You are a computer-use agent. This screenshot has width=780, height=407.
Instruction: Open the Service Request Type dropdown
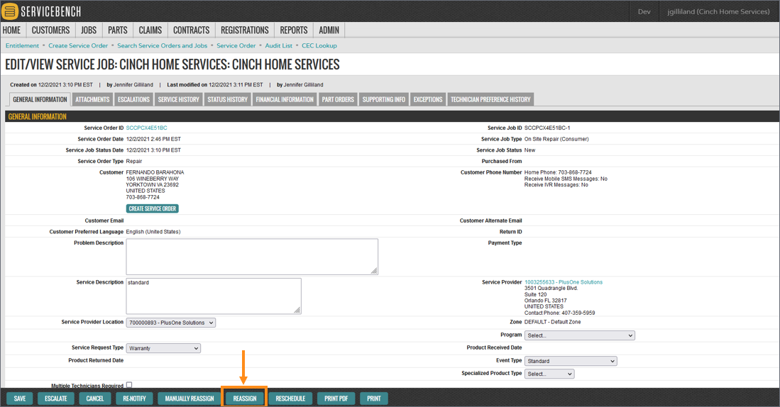[163, 348]
